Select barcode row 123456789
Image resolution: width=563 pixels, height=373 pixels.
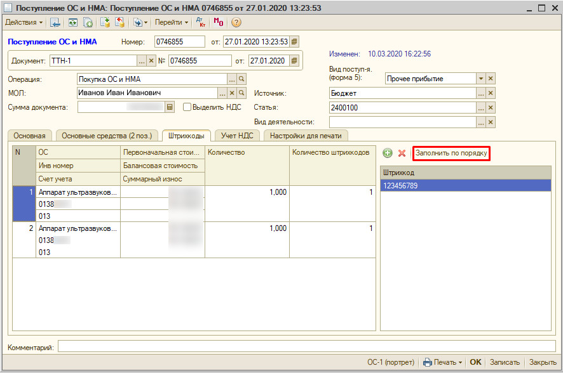point(465,186)
